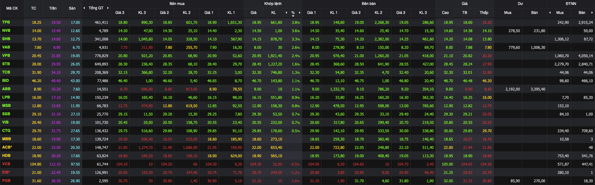Select the TCB ticker symbol
The width and height of the screenshot is (595, 185).
(x=6, y=72)
